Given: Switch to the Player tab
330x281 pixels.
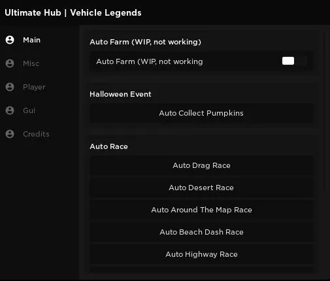Looking at the screenshot, I should (x=34, y=87).
